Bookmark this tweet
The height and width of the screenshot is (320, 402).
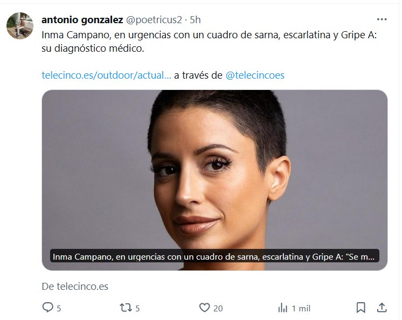(361, 308)
